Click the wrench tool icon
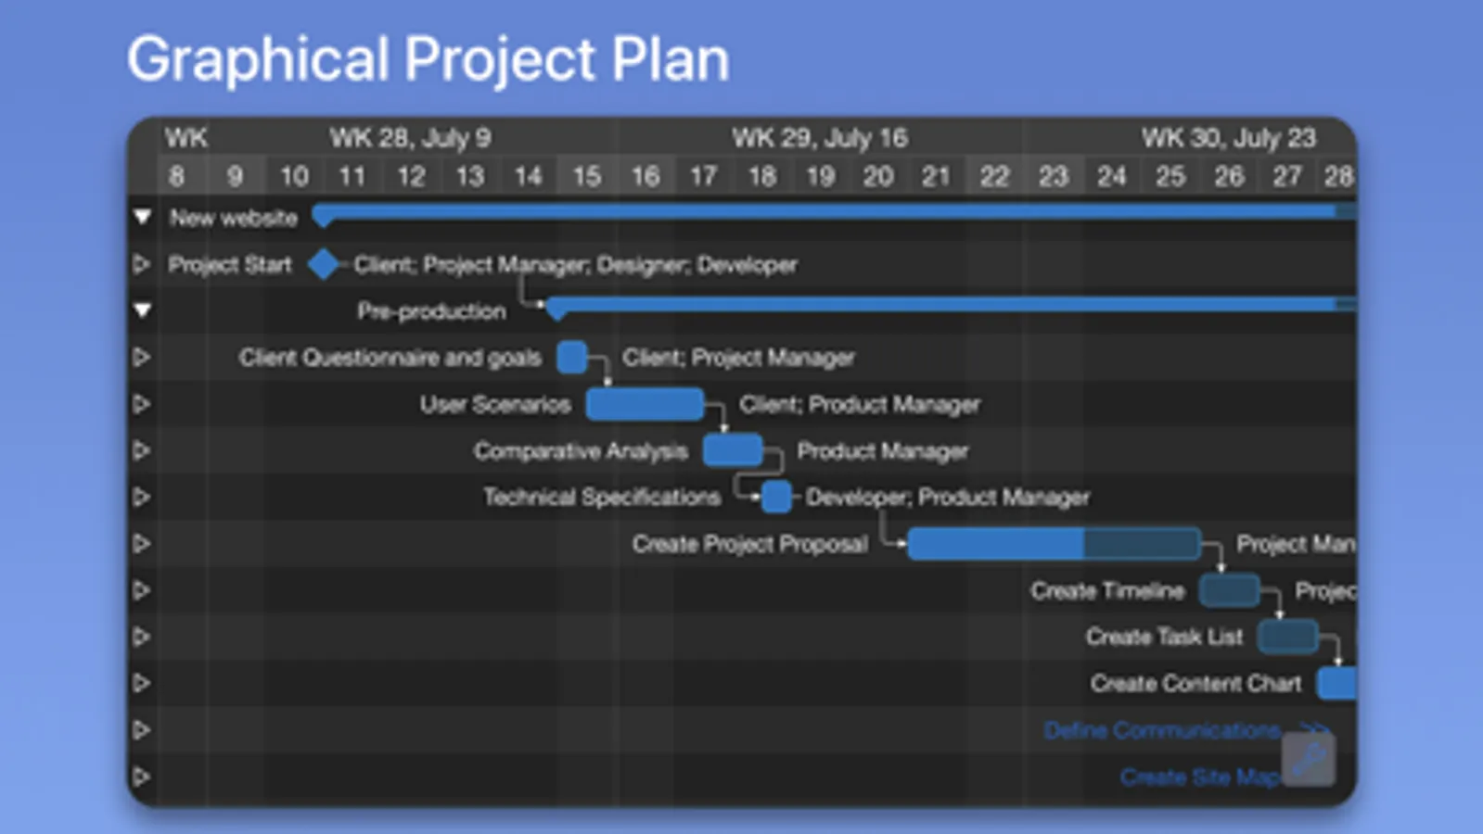Screen dimensions: 1483x834 click(x=1309, y=760)
